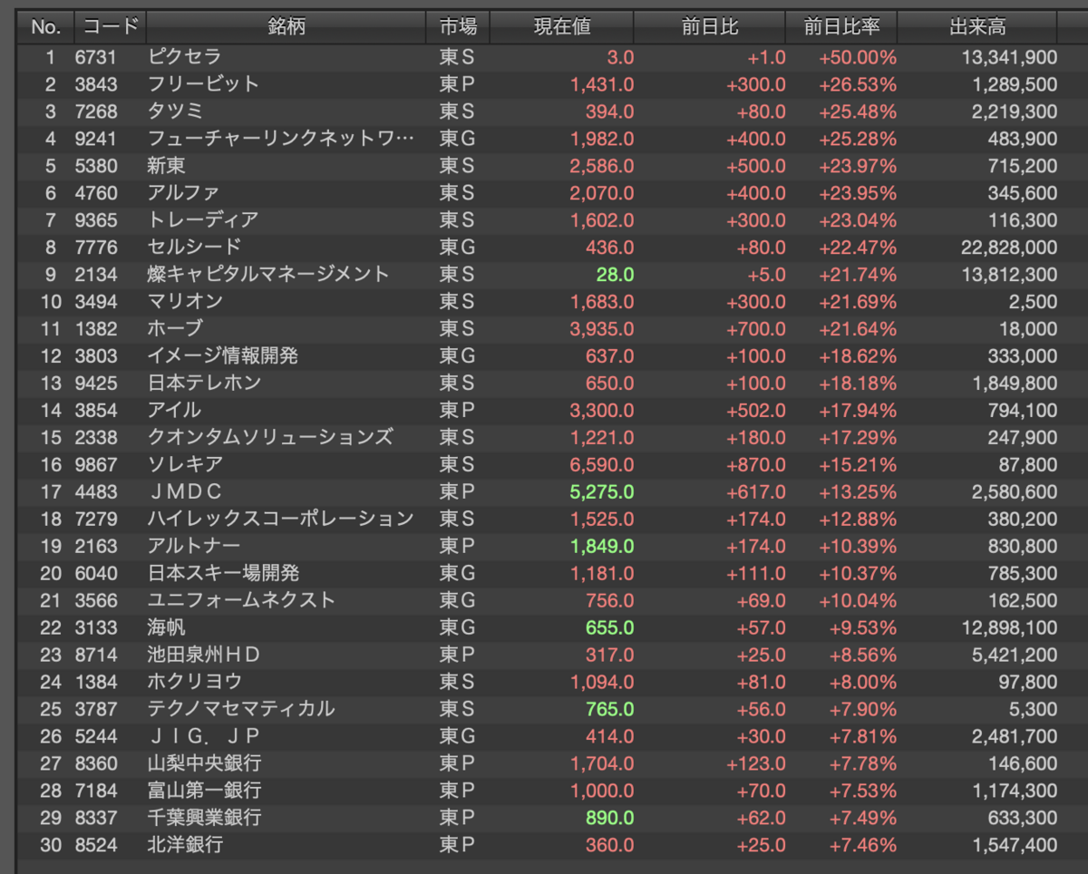Viewport: 1088px width, 874px height.
Task: Click the アルトナー stock name
Action: coord(194,546)
